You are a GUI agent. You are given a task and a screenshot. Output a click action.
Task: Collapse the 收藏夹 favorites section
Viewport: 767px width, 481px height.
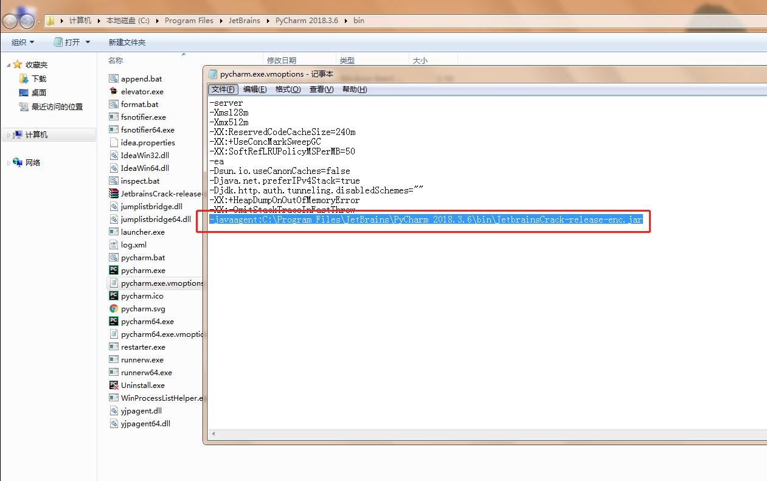(9, 64)
